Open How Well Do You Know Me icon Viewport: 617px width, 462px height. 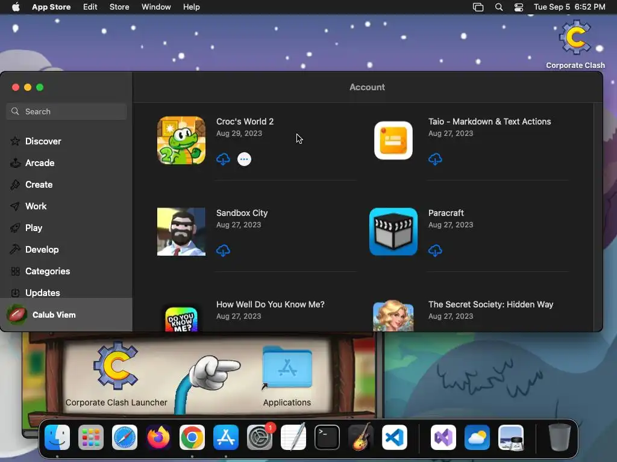pyautogui.click(x=181, y=319)
